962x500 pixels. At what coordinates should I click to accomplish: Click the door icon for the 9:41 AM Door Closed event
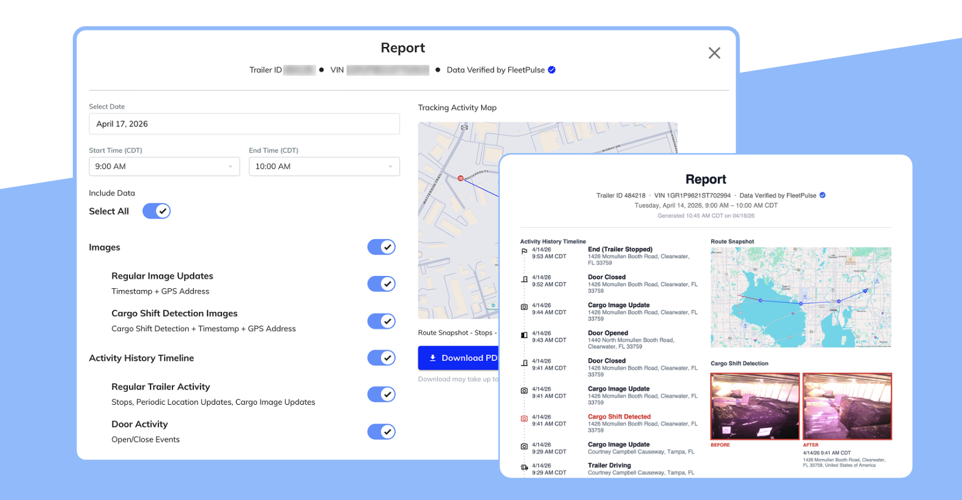click(x=524, y=363)
